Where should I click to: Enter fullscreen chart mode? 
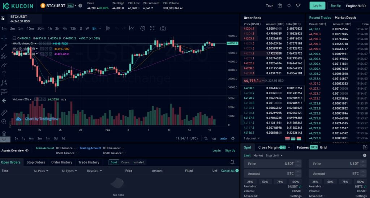coord(152,29)
